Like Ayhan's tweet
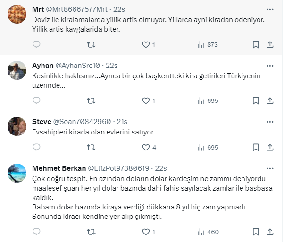 point(146,100)
